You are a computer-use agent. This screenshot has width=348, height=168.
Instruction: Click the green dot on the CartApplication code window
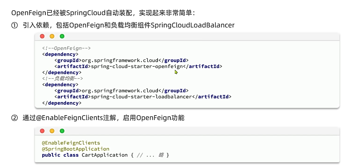(62, 131)
